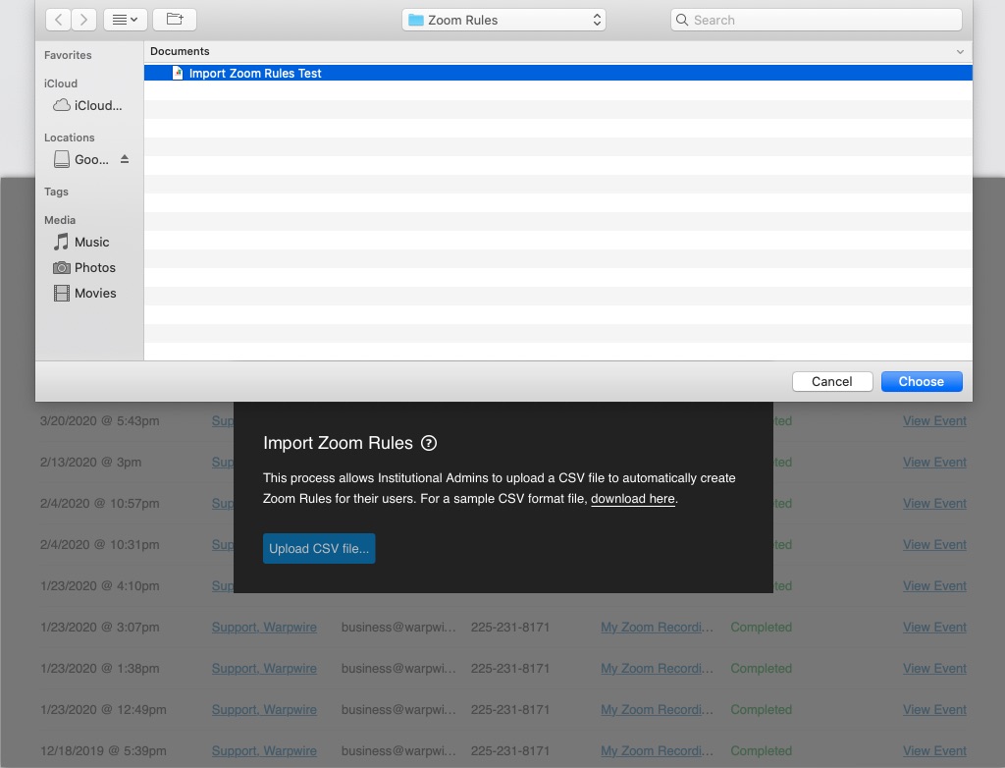Open Support, Warpwire link on 1/23/2020 3:07pm row
Viewport: 1005px width, 768px height.
pyautogui.click(x=264, y=627)
